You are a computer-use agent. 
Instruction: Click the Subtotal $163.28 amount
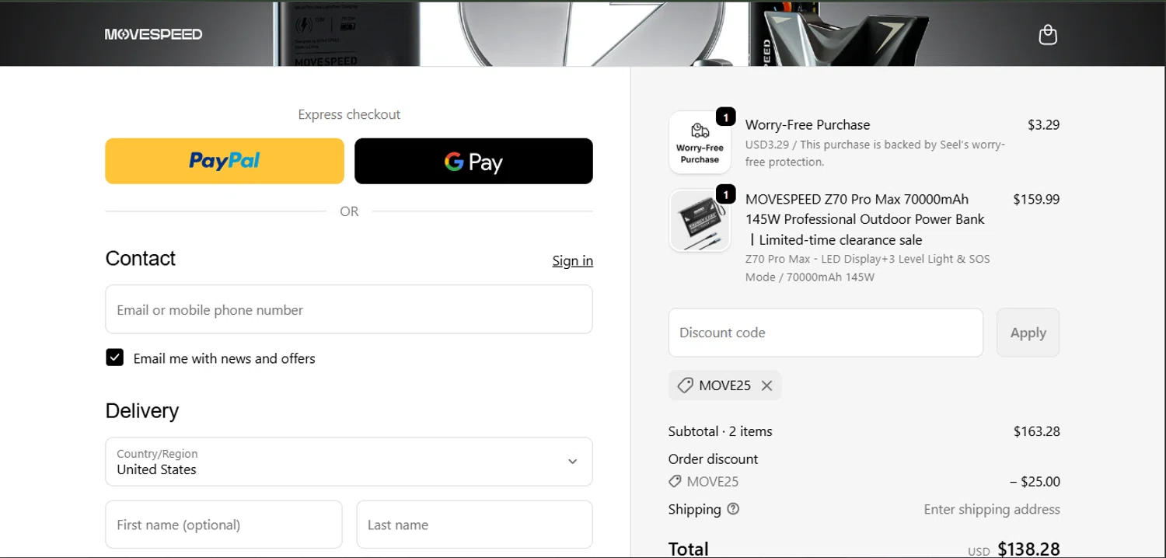(1037, 431)
